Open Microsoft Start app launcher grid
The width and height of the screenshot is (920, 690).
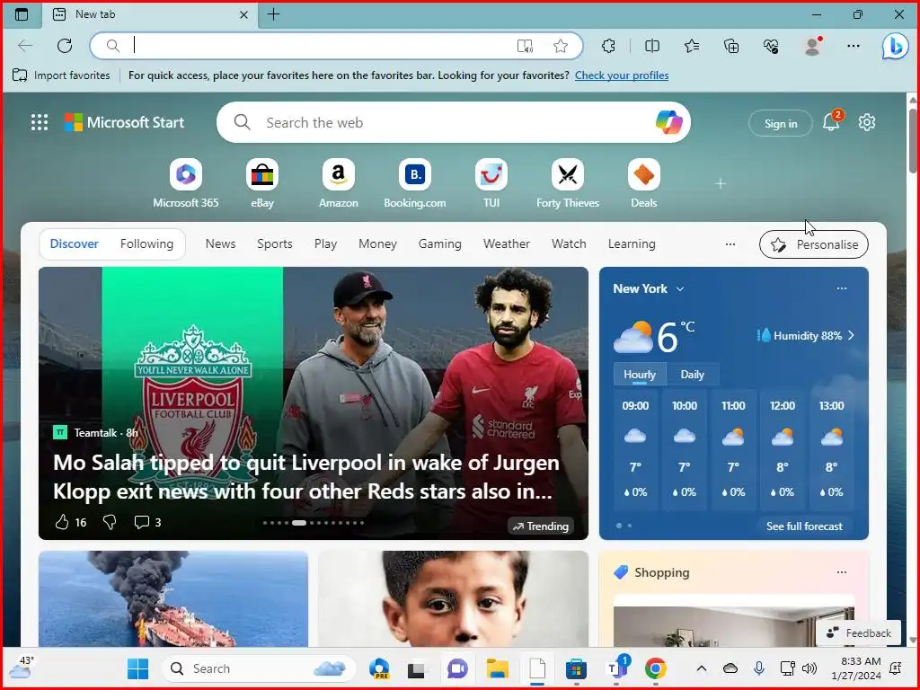point(40,122)
